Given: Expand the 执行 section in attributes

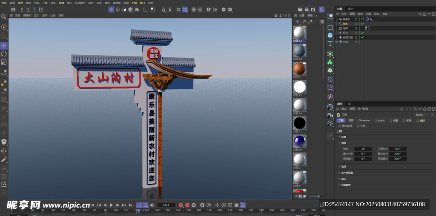Looking at the screenshot, I should (x=339, y=167).
